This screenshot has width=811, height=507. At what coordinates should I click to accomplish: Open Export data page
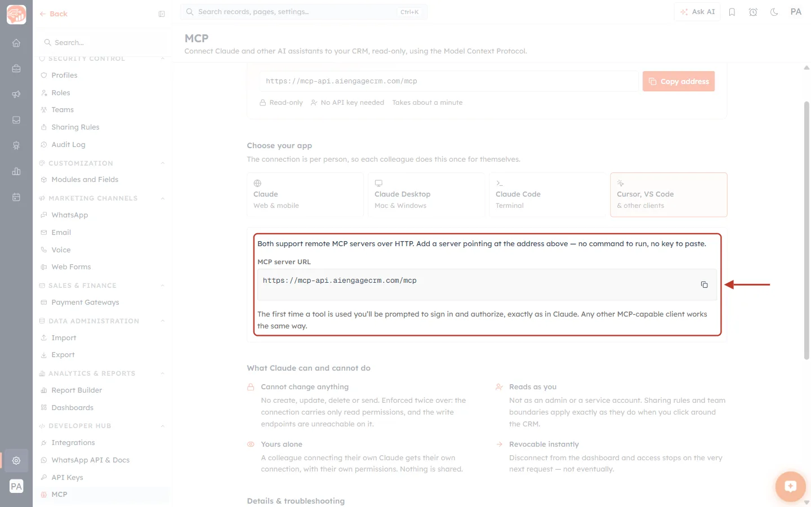(103, 355)
